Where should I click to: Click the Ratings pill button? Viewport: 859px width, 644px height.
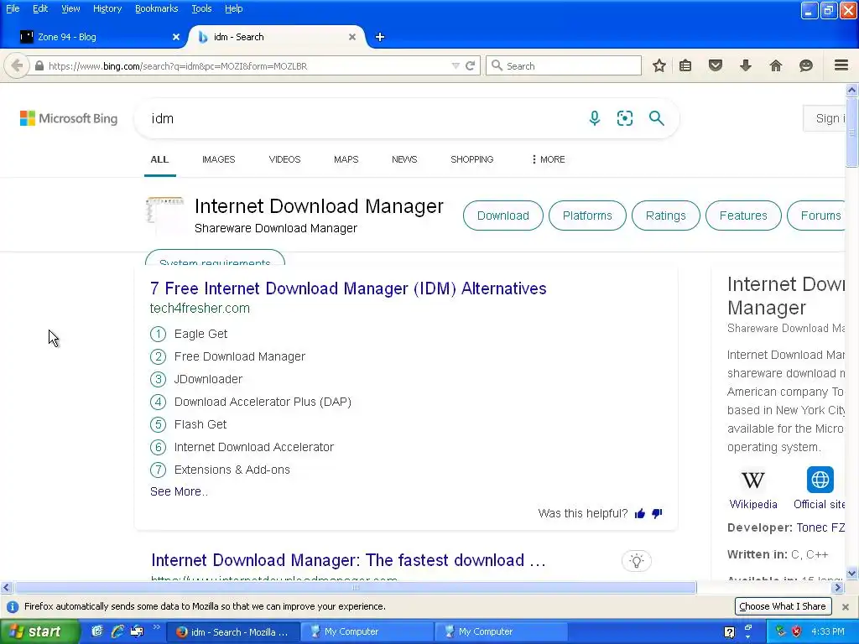tap(665, 216)
